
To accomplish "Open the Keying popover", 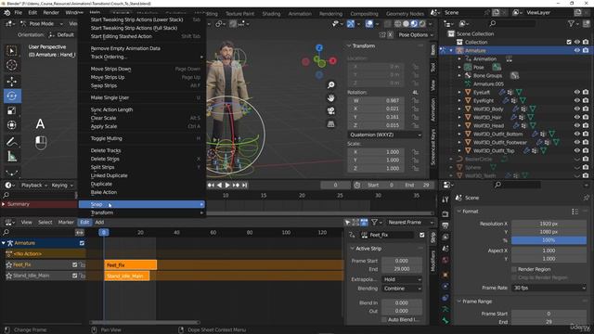I will tap(62, 186).
